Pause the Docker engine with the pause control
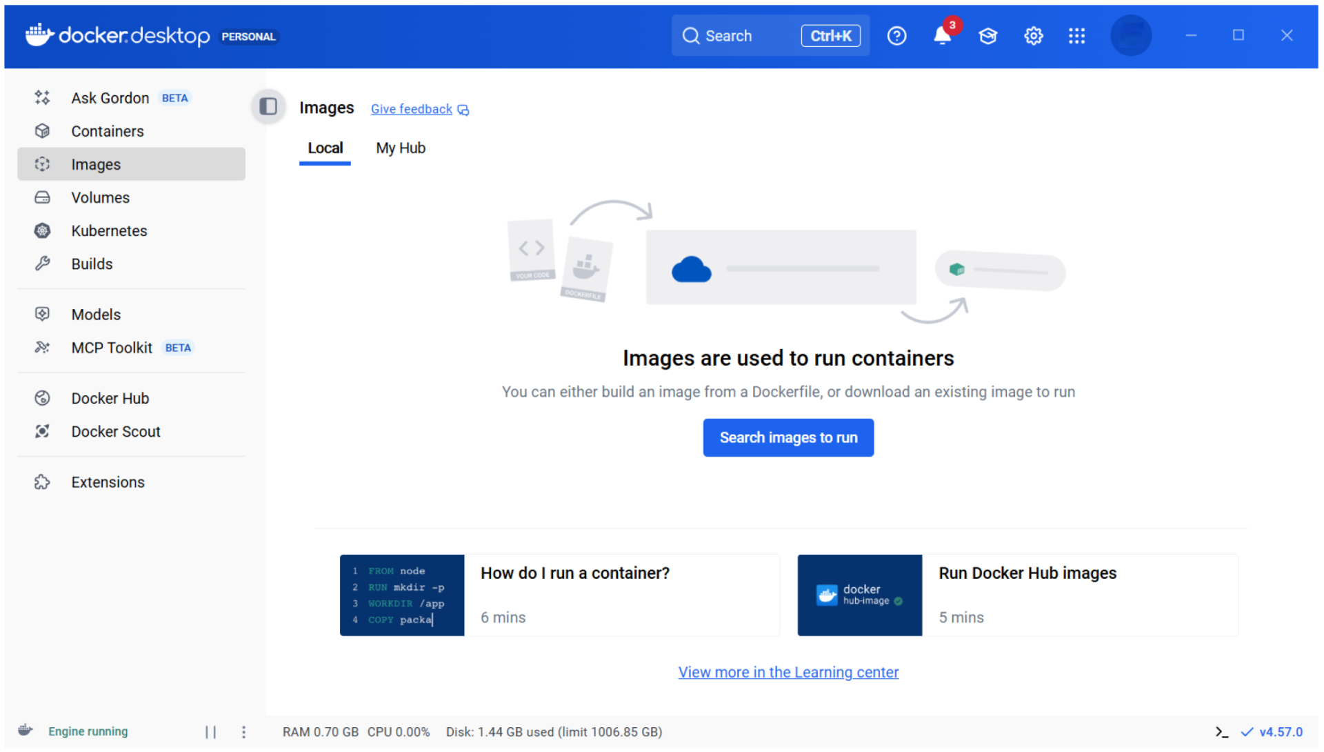1324x752 pixels. (x=210, y=731)
